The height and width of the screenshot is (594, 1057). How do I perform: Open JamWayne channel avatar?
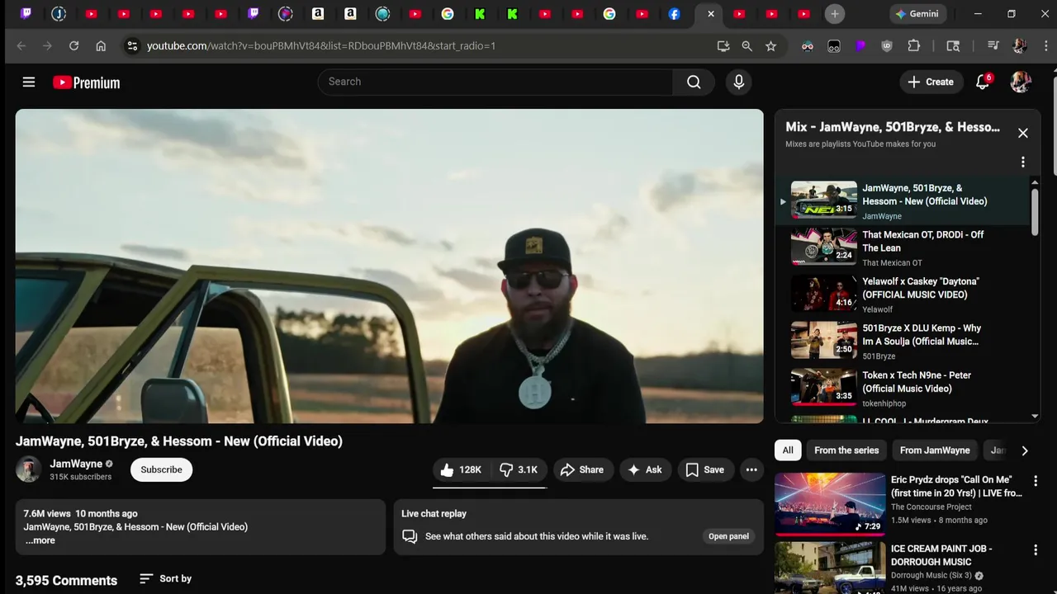click(29, 469)
